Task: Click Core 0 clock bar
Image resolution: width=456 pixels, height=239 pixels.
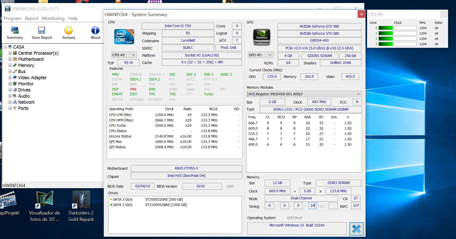Action: click(x=397, y=28)
